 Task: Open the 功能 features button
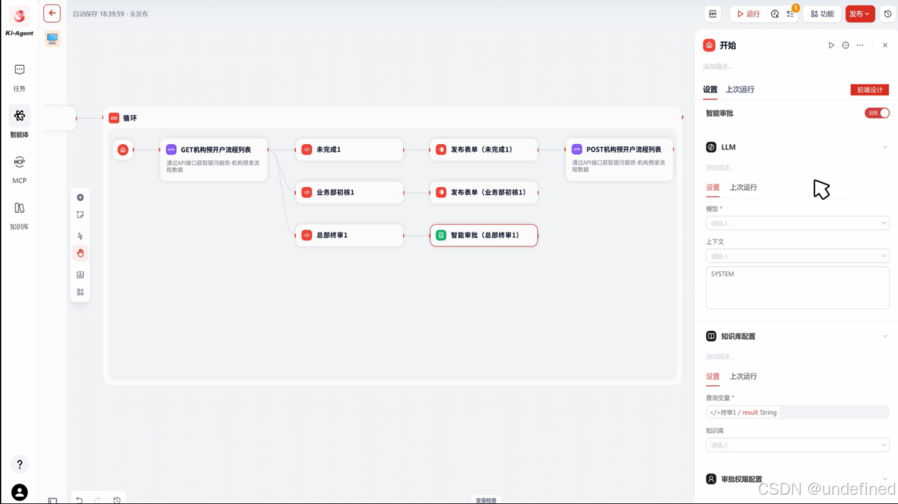tap(822, 13)
